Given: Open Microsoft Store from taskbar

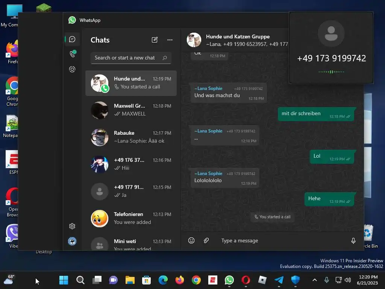Looking at the screenshot, I should (x=146, y=280).
